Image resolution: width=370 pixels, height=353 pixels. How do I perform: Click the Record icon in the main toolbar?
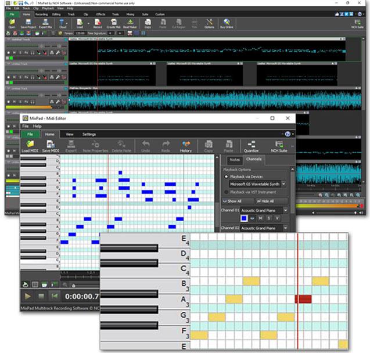(x=98, y=24)
